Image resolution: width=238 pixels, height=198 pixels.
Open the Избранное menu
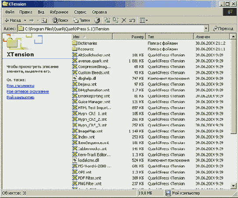tap(59, 12)
